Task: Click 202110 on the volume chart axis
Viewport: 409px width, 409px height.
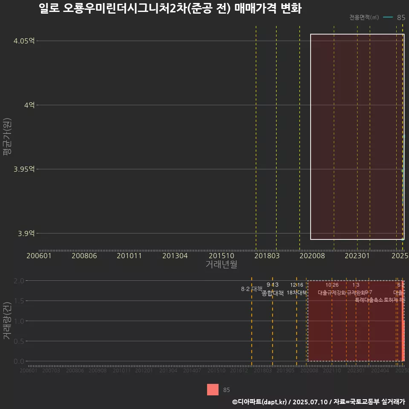Action: (332, 370)
